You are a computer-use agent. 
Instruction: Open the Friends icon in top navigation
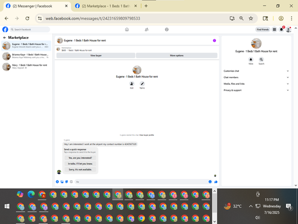(x=147, y=29)
